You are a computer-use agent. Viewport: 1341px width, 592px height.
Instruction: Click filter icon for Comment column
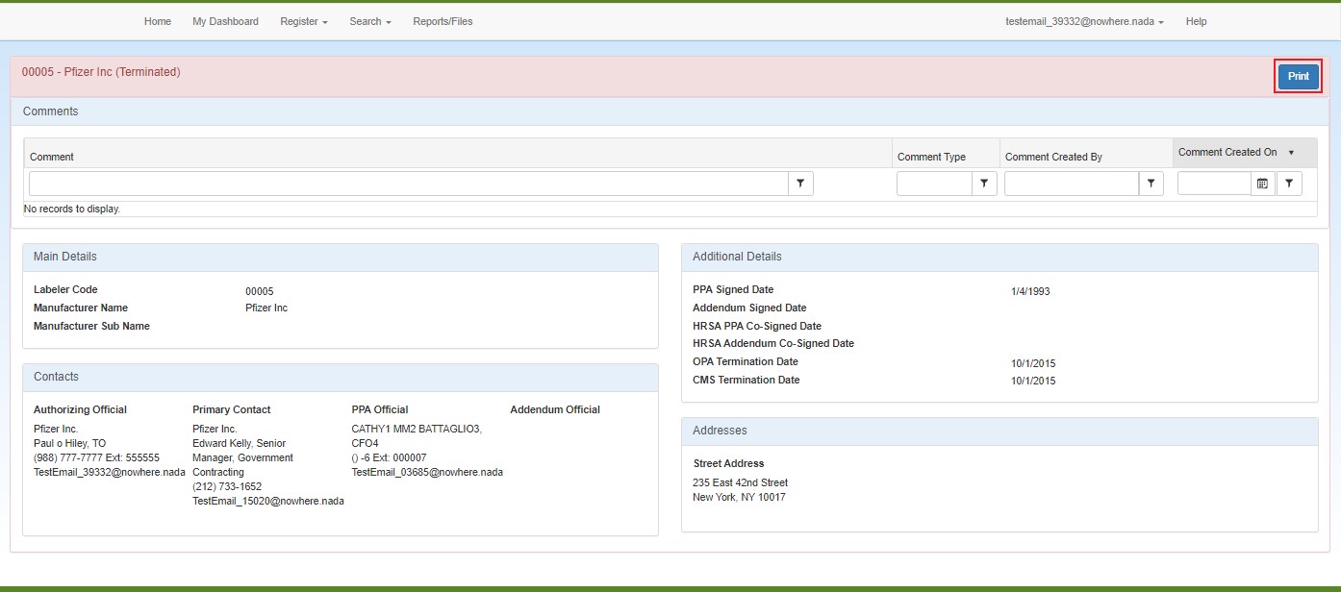(800, 184)
